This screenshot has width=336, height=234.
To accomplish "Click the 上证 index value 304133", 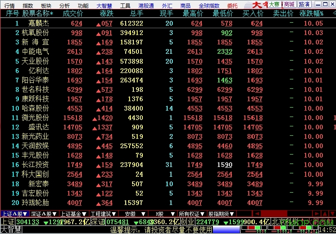I will pyautogui.click(x=28, y=222).
